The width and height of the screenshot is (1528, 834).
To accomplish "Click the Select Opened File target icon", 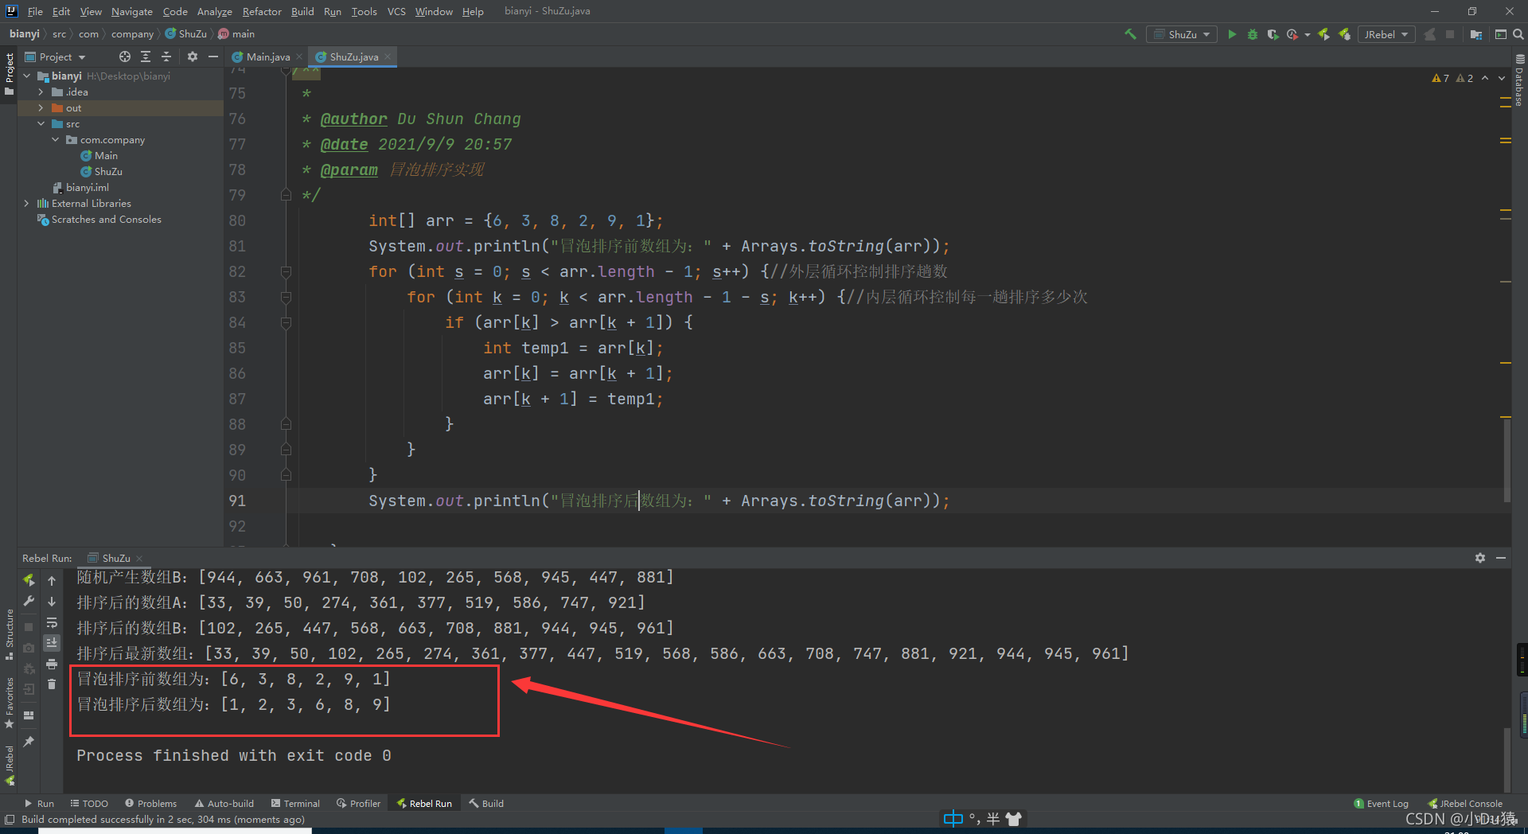I will pos(124,57).
